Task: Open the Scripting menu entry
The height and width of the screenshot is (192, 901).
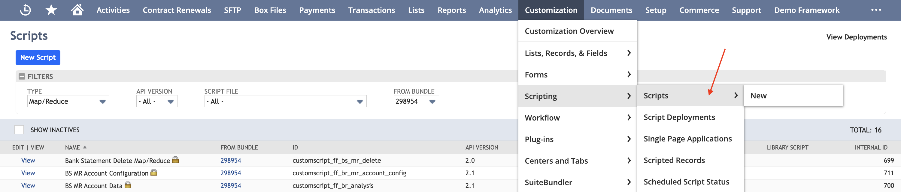Action: (x=578, y=96)
